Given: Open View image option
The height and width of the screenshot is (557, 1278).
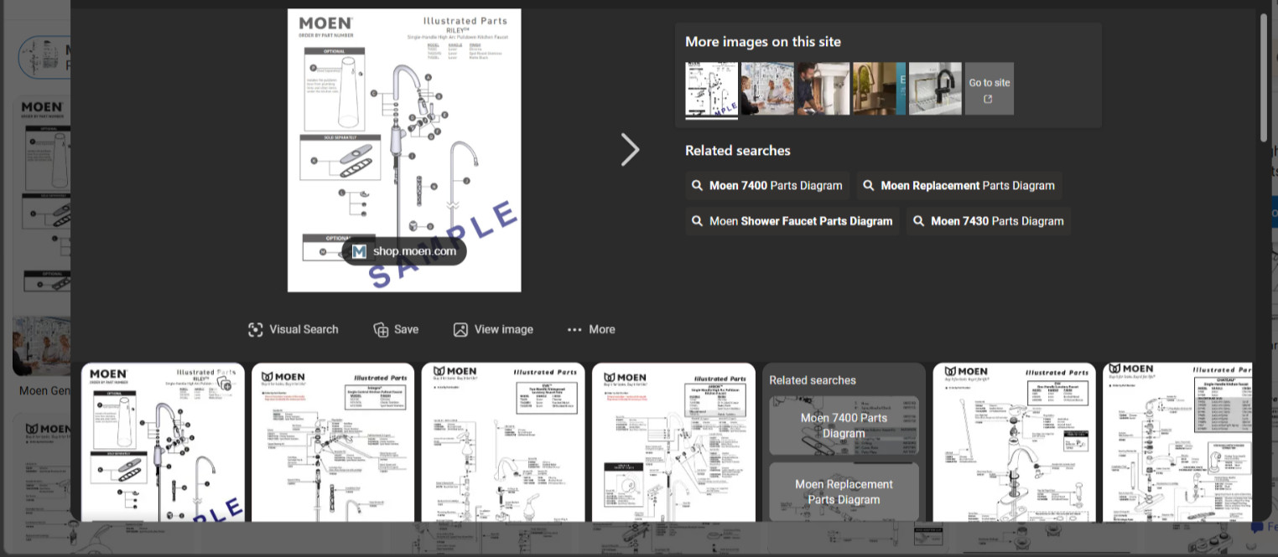Looking at the screenshot, I should 493,330.
